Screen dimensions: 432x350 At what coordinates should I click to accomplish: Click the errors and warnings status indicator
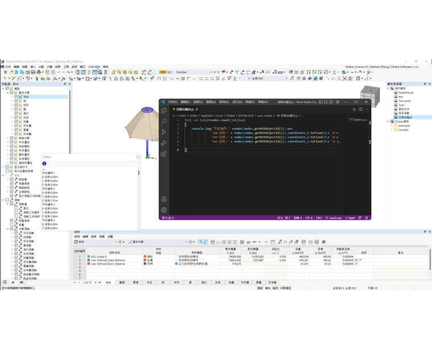click(168, 218)
